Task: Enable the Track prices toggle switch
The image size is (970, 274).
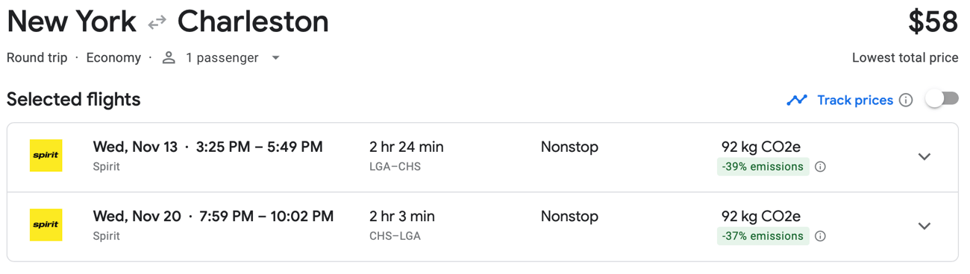Action: (942, 99)
